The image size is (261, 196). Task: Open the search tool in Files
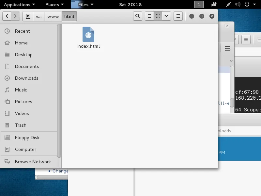click(138, 16)
